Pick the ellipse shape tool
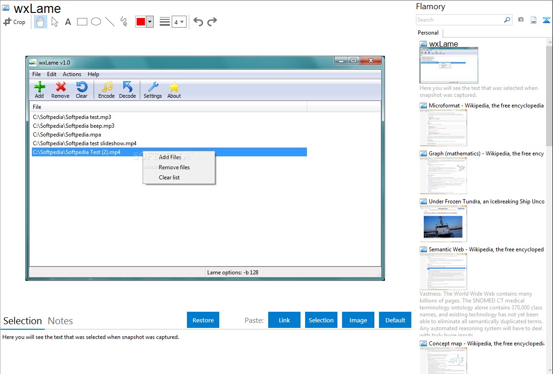Screen dimensions: 553x374 [96, 22]
